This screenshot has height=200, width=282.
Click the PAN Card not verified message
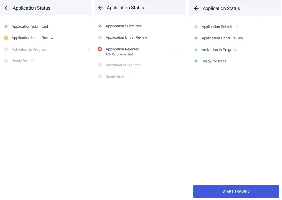[x=119, y=54]
